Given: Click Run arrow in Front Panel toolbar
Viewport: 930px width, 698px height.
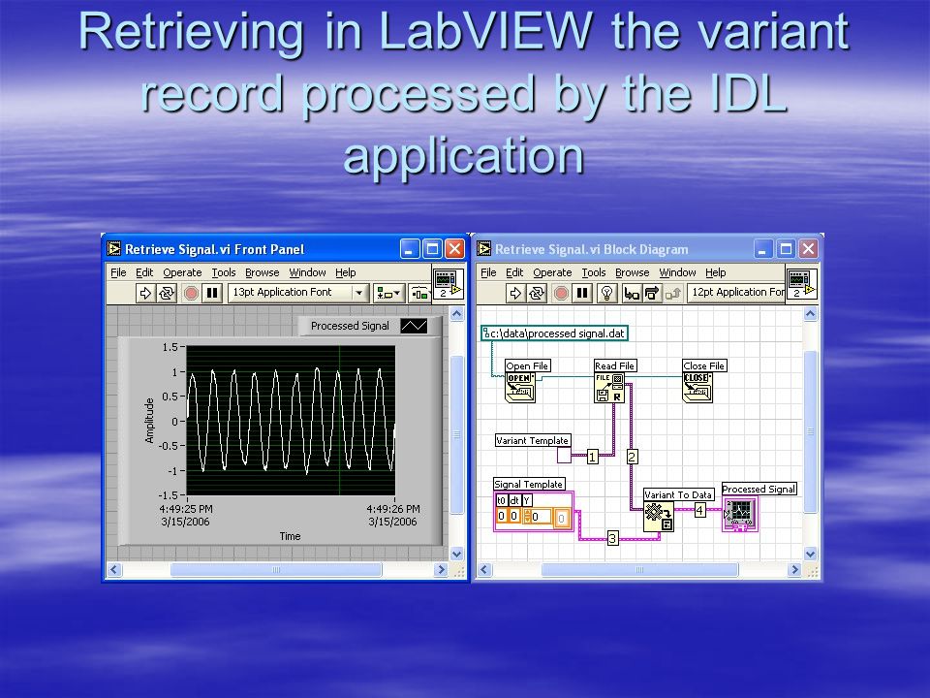Looking at the screenshot, I should [144, 293].
